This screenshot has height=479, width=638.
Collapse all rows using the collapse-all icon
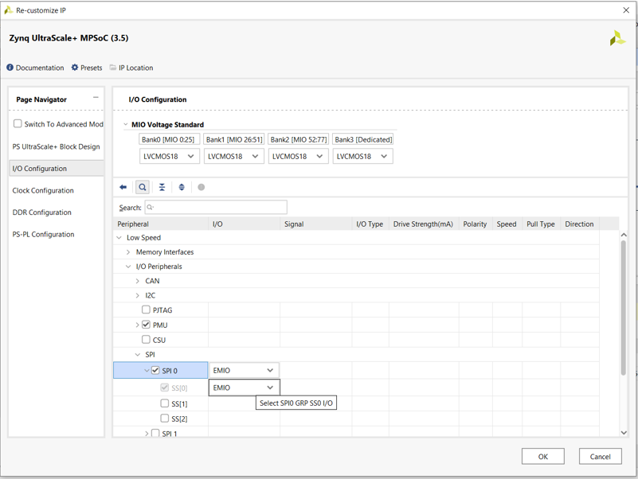(161, 186)
